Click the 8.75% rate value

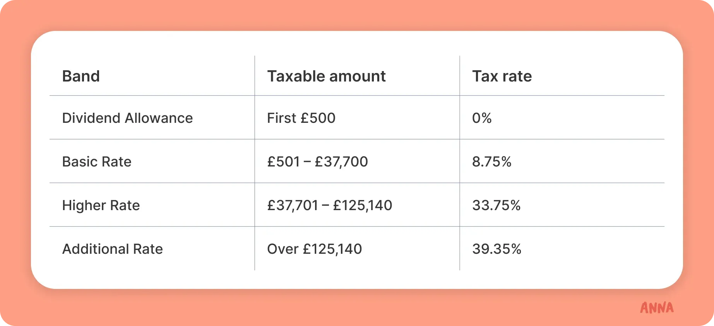[x=491, y=161]
